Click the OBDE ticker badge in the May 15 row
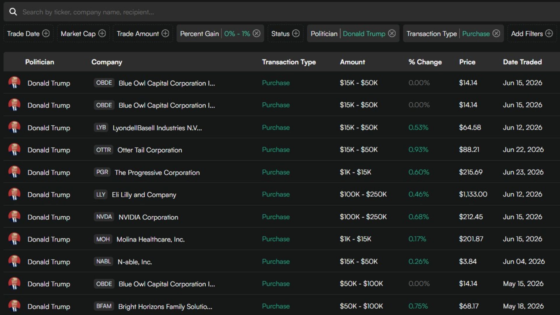This screenshot has height=315, width=560. pos(104,284)
